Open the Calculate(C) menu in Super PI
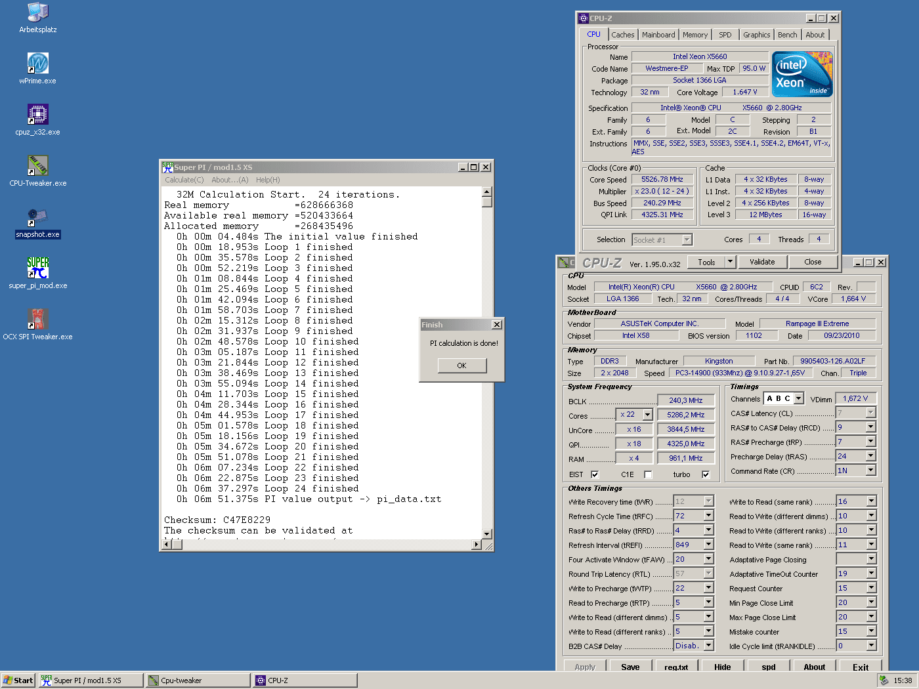The width and height of the screenshot is (919, 689). [184, 180]
